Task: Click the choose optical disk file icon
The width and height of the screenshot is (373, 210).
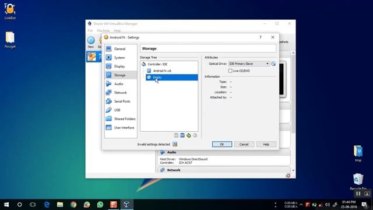Action: pyautogui.click(x=273, y=64)
